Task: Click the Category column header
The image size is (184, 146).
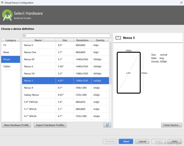Action: [11, 40]
